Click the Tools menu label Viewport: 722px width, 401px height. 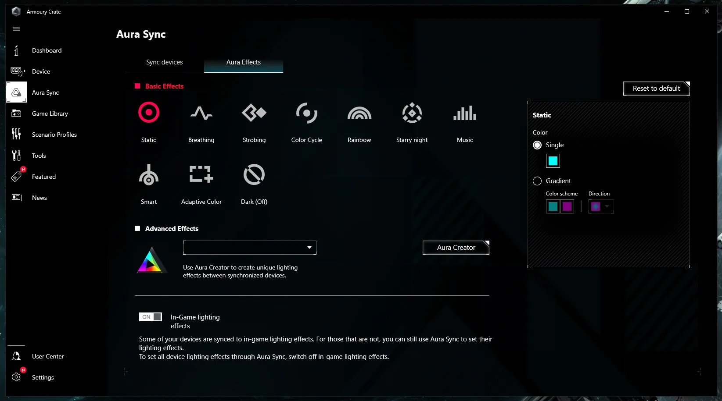pos(39,156)
